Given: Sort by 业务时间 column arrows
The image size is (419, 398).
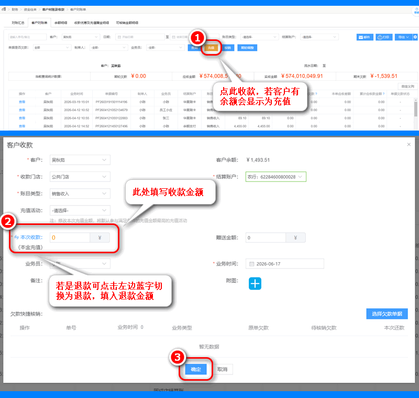Looking at the screenshot, I should 142,327.
